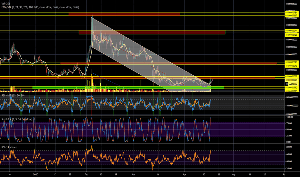Screen dimensions: 300x177
Task: Select the green support zone rectangle
Action: tap(128, 88)
